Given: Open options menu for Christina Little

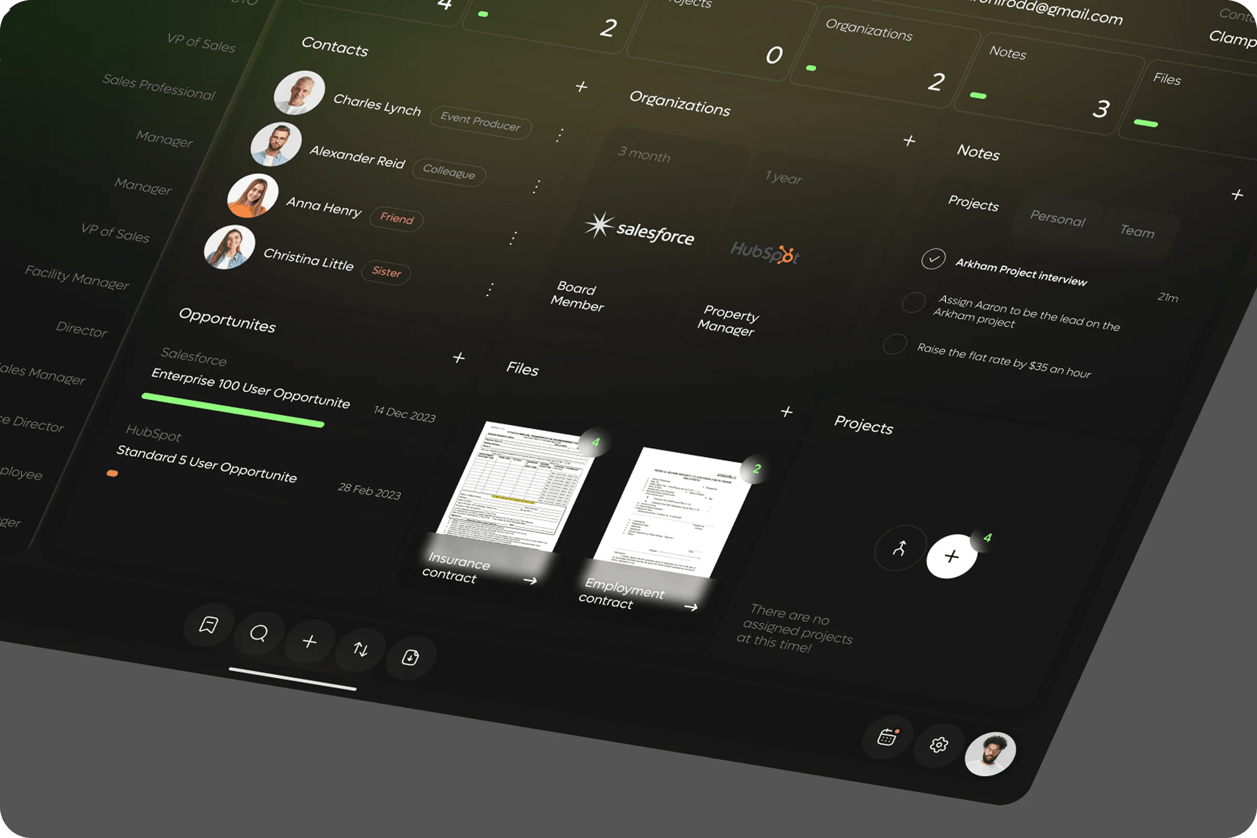Looking at the screenshot, I should (x=490, y=289).
